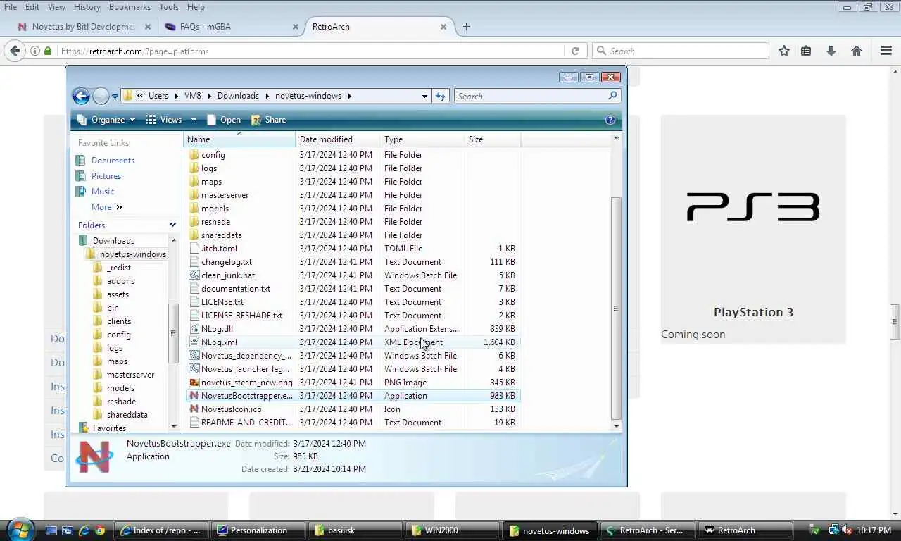Open the History menu in browser
Viewport: 901px width, 541px height.
point(87,7)
